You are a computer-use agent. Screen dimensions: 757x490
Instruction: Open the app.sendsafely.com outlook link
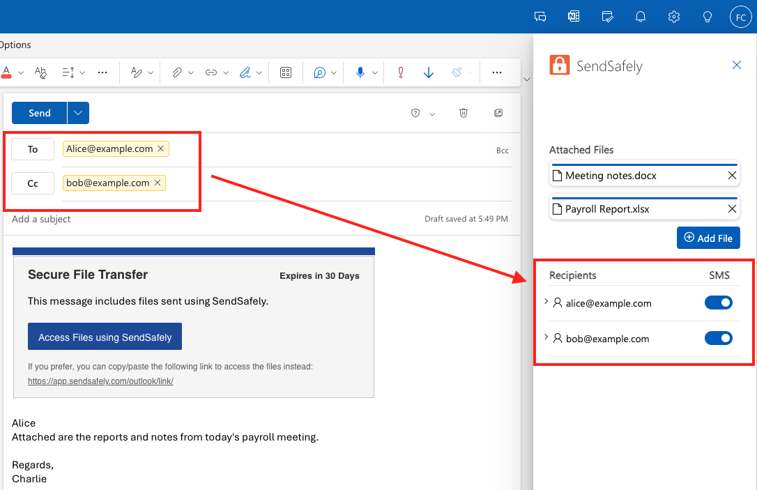pos(100,381)
